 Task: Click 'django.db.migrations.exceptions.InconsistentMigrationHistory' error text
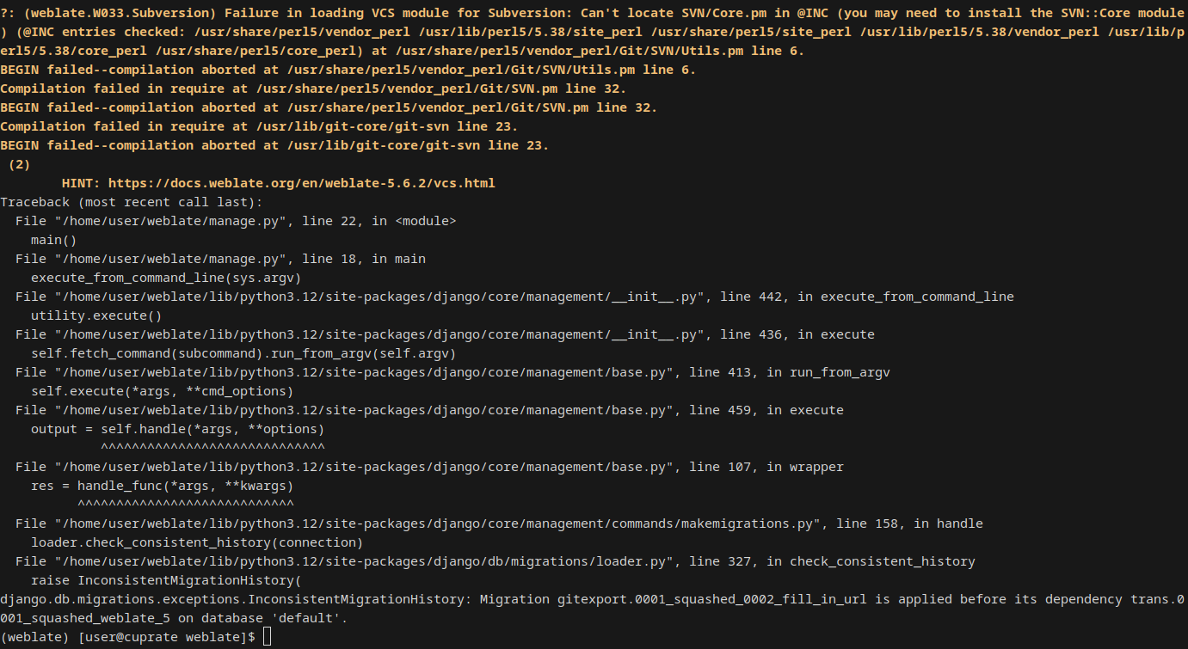click(x=232, y=599)
